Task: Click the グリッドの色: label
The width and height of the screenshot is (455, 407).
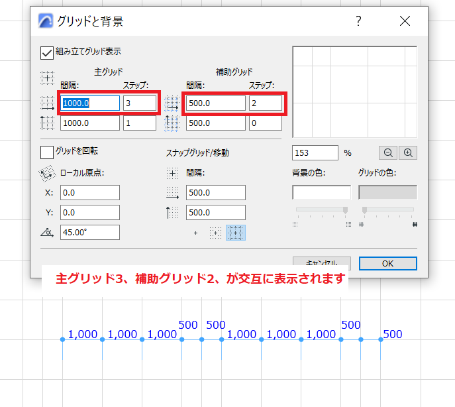Action: tap(377, 173)
